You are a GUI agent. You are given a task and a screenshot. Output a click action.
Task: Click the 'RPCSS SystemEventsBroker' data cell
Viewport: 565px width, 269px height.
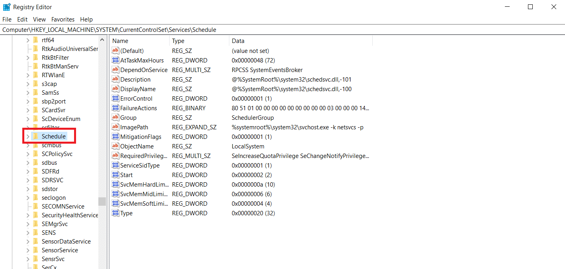[x=267, y=70]
